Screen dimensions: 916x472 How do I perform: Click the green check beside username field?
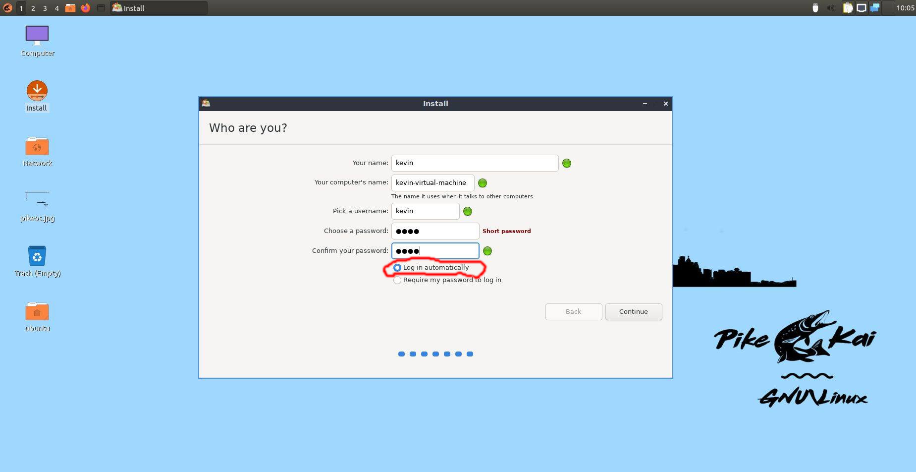click(467, 211)
